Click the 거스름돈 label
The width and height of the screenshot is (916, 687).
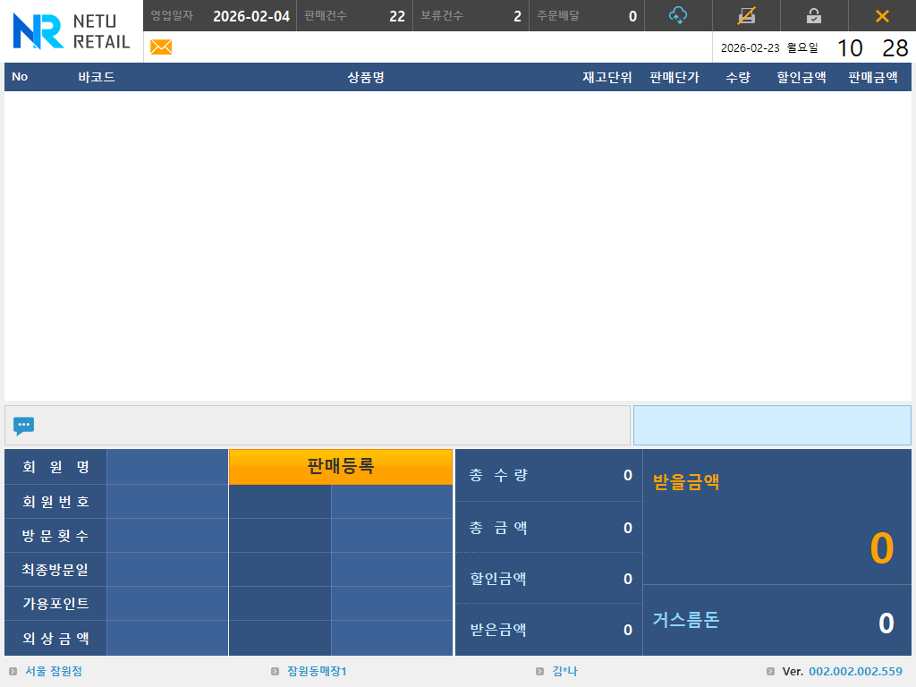click(x=686, y=619)
